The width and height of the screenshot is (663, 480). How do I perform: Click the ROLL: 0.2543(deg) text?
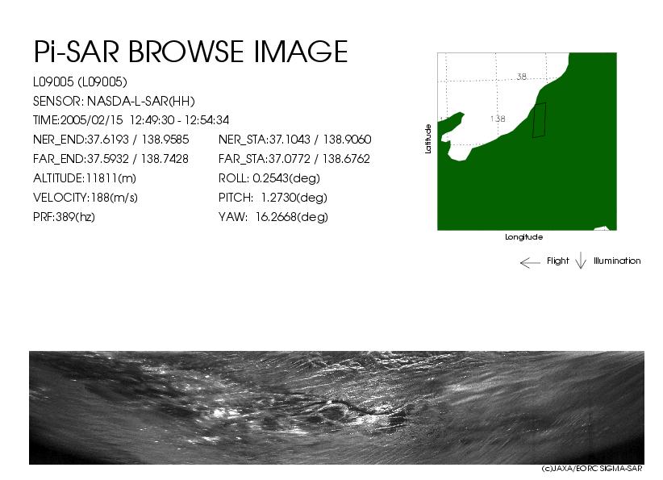point(269,178)
